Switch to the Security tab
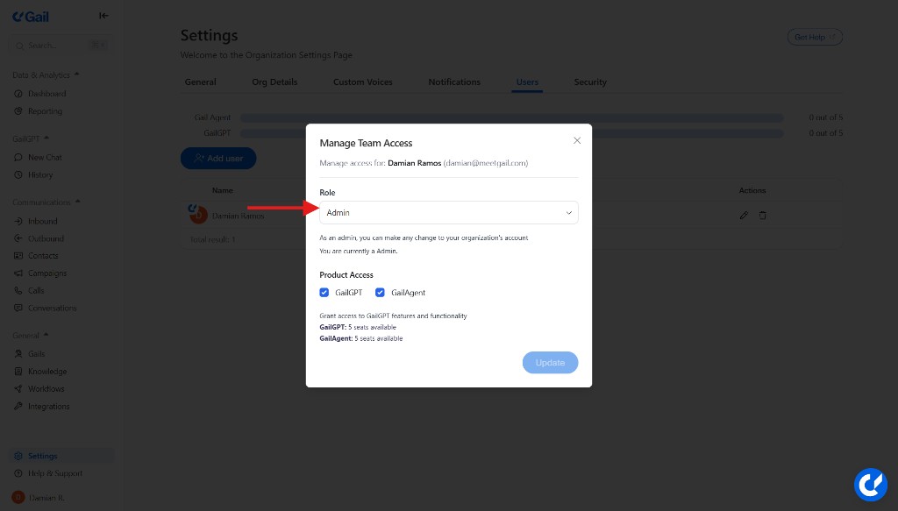The height and width of the screenshot is (511, 898). (590, 82)
